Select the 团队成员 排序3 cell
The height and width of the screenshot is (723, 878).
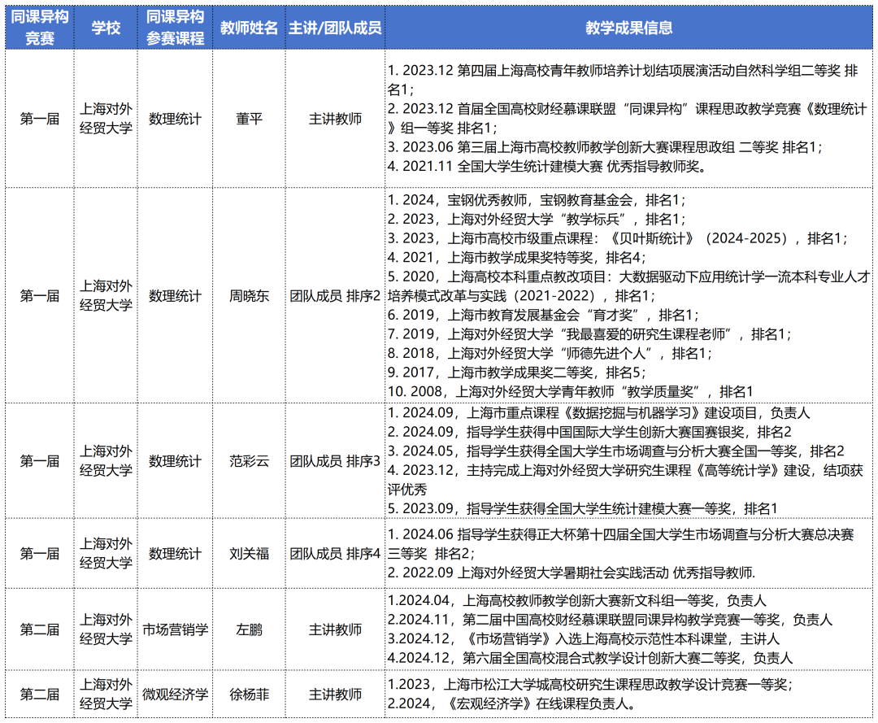(335, 461)
